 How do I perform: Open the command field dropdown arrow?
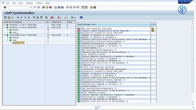pyautogui.click(x=31, y=7)
